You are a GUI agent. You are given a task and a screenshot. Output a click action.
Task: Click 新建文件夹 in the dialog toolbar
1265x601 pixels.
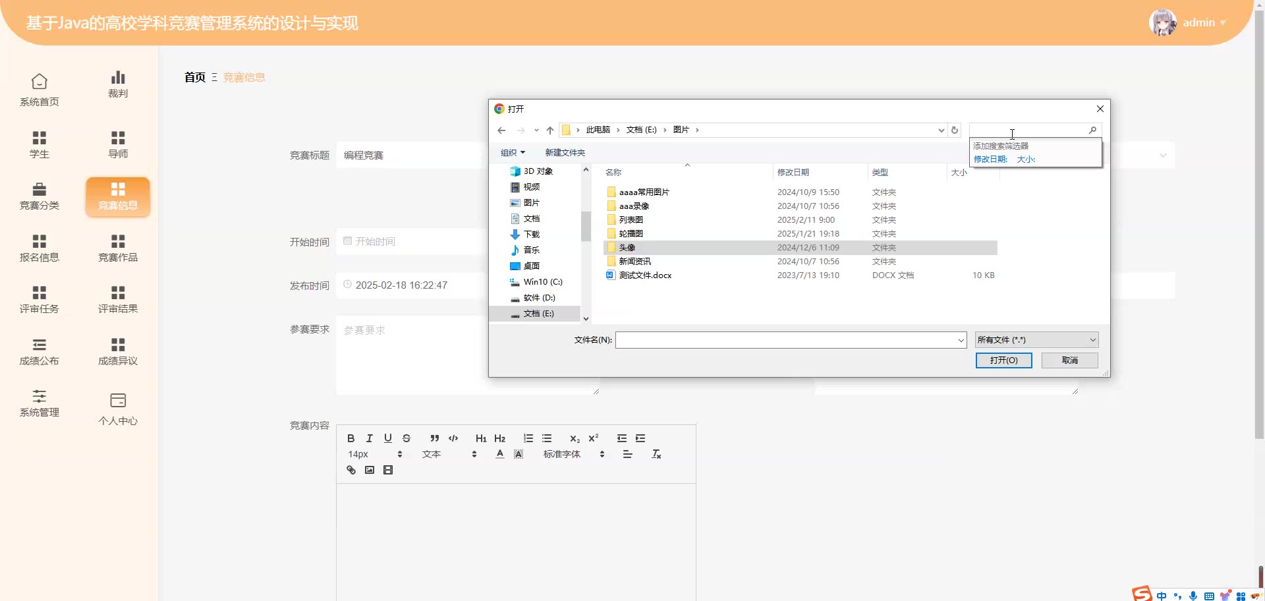coord(565,153)
